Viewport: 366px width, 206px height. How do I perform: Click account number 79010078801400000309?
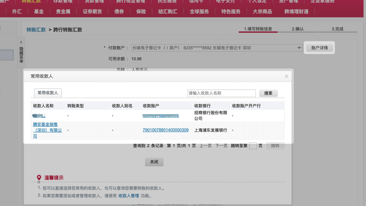click(166, 130)
